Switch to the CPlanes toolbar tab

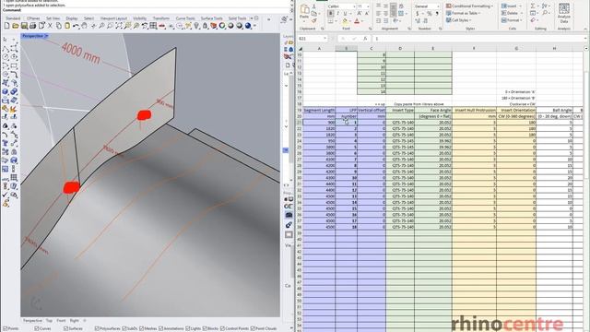point(33,18)
